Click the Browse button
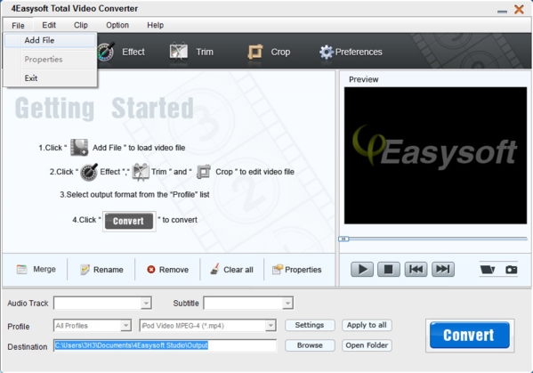The image size is (533, 373). tap(310, 345)
